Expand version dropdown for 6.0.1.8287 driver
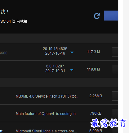 pos(72,70)
